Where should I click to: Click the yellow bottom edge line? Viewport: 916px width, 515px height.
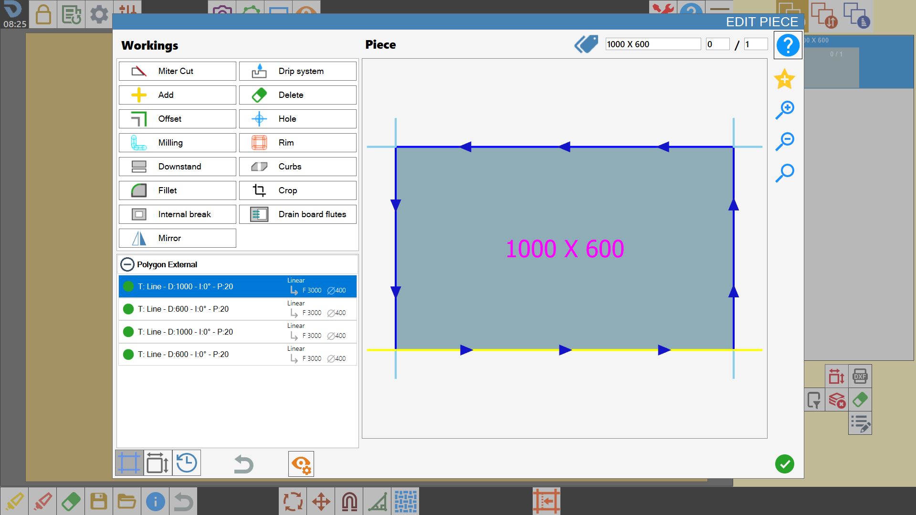(x=564, y=350)
